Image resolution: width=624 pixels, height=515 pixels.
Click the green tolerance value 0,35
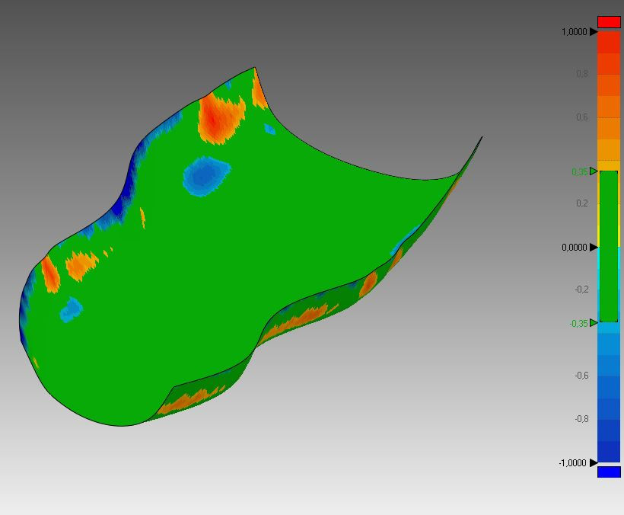pyautogui.click(x=579, y=171)
